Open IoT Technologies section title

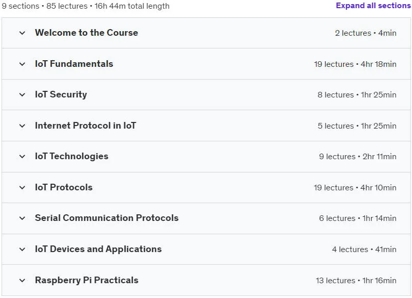[x=71, y=156]
